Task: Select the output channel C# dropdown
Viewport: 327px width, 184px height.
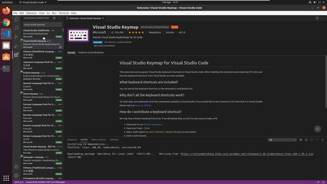Action: click(x=282, y=140)
